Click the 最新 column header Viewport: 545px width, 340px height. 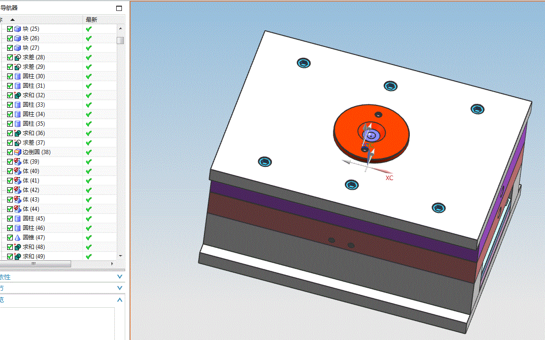pyautogui.click(x=92, y=19)
